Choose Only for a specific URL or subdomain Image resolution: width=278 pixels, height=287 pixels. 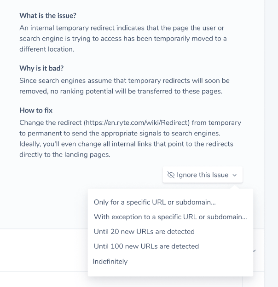click(x=155, y=202)
